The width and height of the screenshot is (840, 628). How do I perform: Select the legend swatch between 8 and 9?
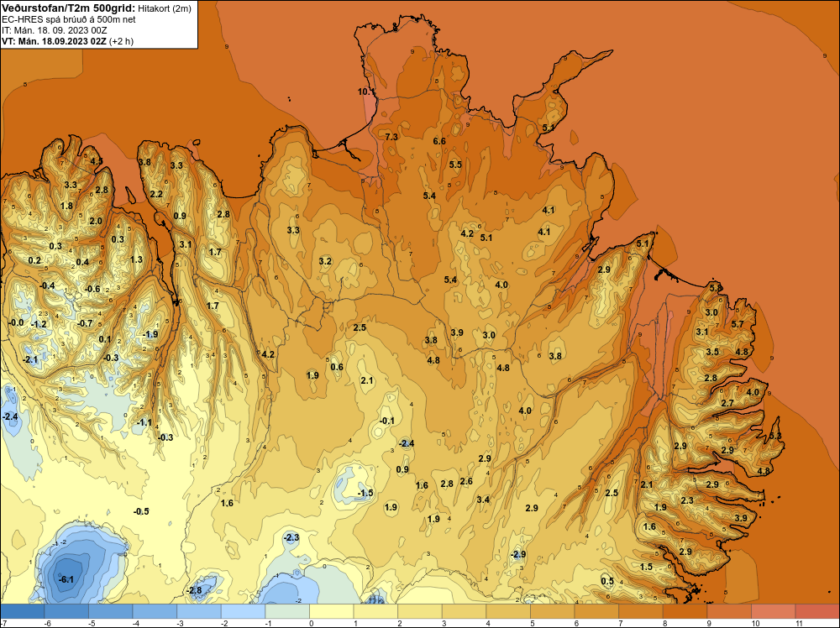(x=685, y=611)
